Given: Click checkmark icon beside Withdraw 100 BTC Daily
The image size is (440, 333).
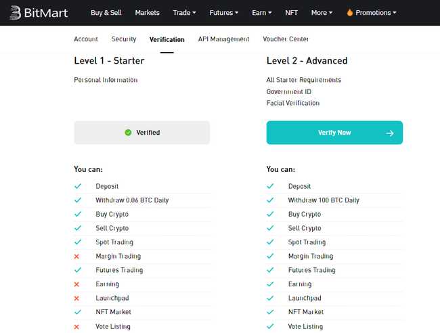Looking at the screenshot, I should click(270, 200).
